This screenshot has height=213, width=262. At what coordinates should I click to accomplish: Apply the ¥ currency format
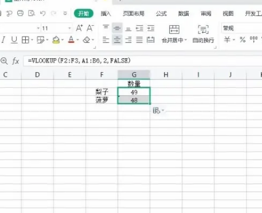(x=227, y=40)
